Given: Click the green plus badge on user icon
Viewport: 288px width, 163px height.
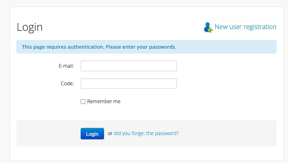Looking at the screenshot, I should click(210, 30).
